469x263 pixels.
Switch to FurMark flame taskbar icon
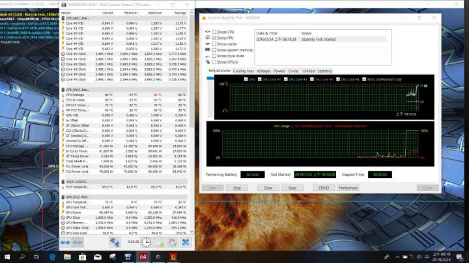[x=173, y=257]
